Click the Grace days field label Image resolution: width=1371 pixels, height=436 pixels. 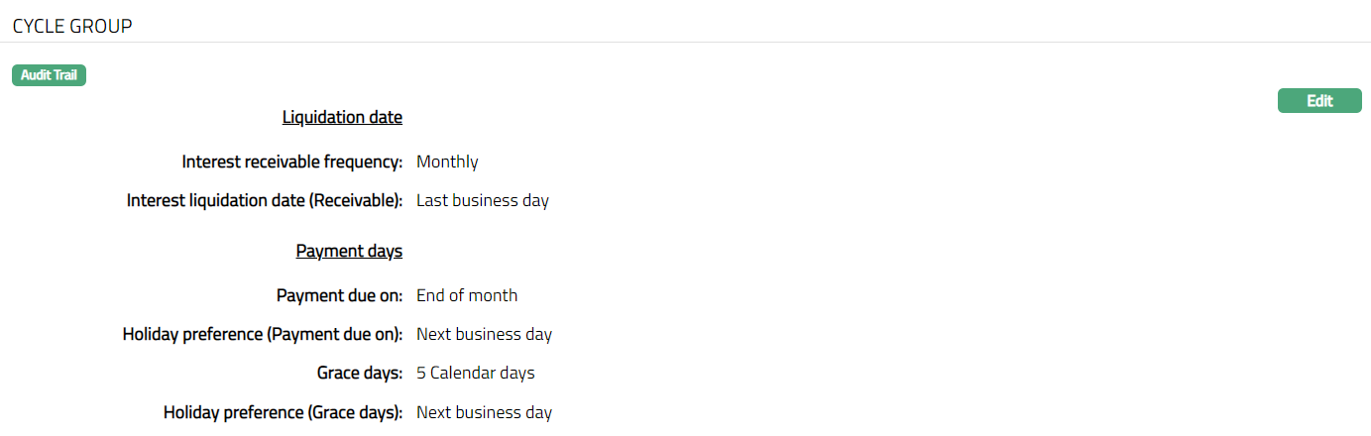click(x=353, y=374)
